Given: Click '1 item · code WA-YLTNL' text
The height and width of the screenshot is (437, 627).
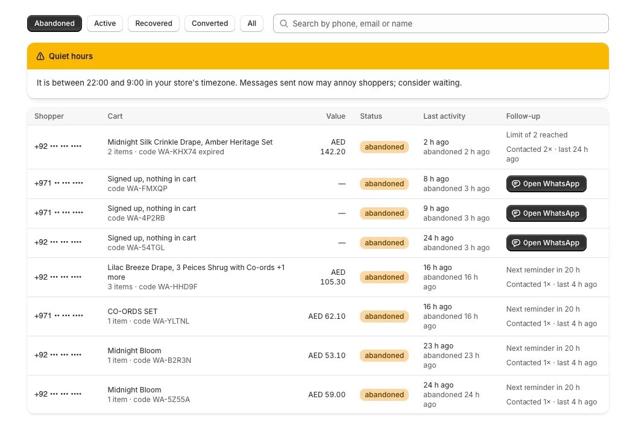Looking at the screenshot, I should click(x=148, y=321).
